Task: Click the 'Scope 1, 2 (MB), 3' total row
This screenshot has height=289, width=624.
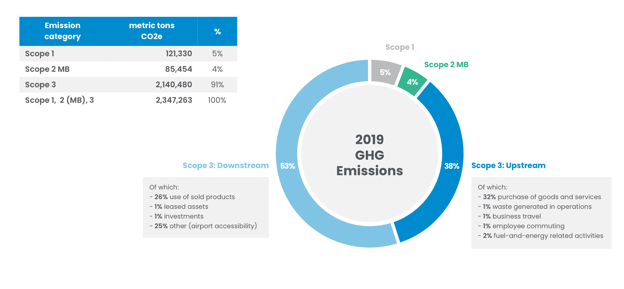Action: (x=128, y=100)
